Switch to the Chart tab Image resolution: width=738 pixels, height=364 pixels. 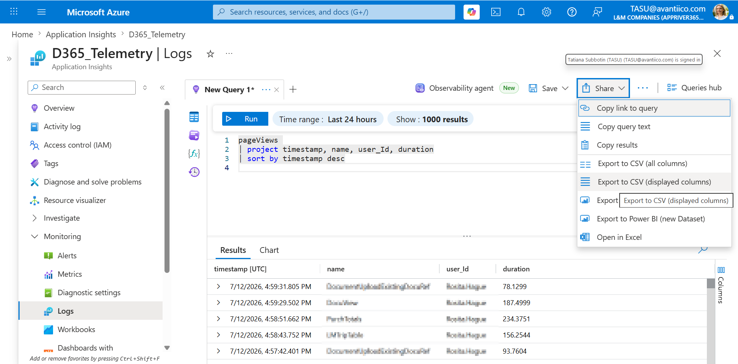pyautogui.click(x=269, y=250)
